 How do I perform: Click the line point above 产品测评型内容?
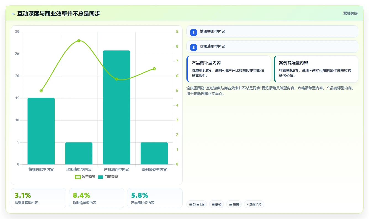coord(117,79)
